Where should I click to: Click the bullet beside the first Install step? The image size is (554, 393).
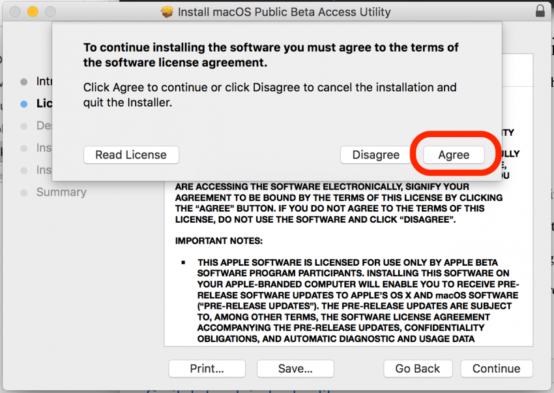[25, 148]
